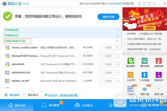The height and width of the screenshot is (111, 167).
Task: Click the 驱动人生 logo icon
Action: pos(4,4)
